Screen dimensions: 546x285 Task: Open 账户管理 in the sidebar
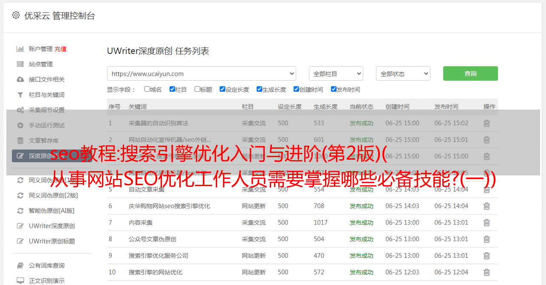click(41, 49)
